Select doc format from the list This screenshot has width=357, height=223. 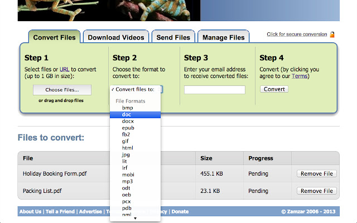pyautogui.click(x=127, y=114)
